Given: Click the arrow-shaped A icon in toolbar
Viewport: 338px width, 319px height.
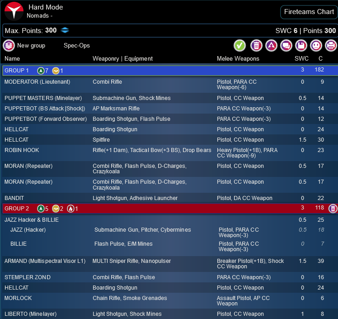Looking at the screenshot, I should click(271, 46).
